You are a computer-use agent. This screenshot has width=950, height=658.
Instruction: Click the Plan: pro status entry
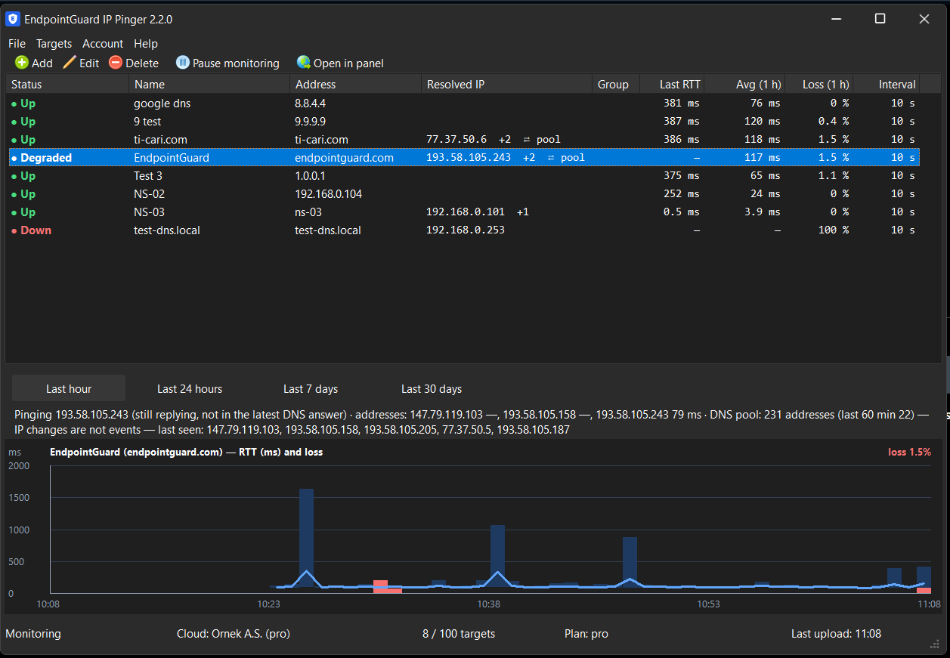(x=586, y=634)
